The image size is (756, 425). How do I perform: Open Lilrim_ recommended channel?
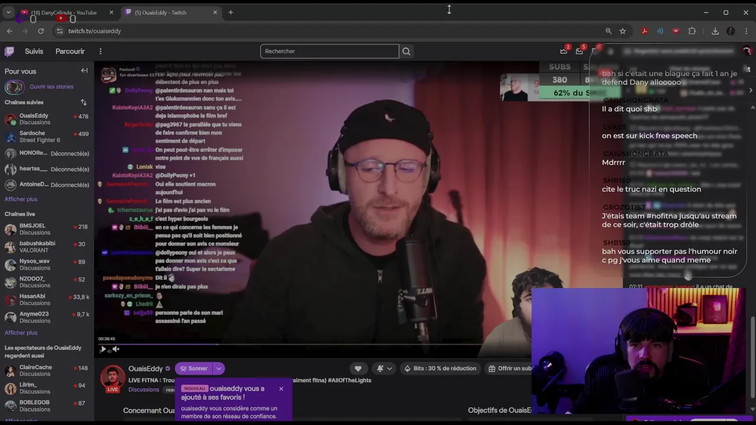tap(47, 388)
